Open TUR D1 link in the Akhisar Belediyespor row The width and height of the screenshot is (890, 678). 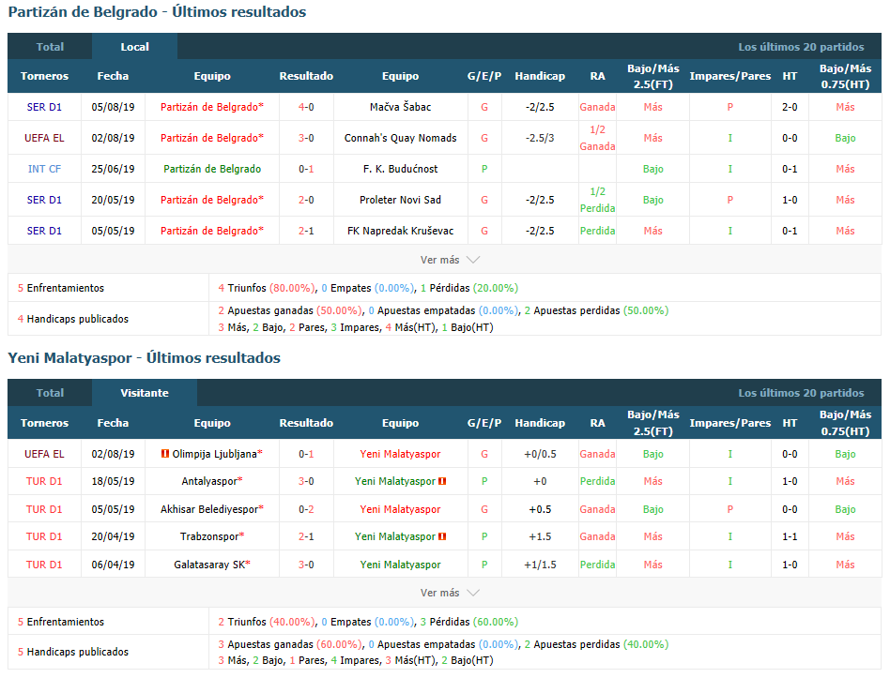tap(44, 509)
